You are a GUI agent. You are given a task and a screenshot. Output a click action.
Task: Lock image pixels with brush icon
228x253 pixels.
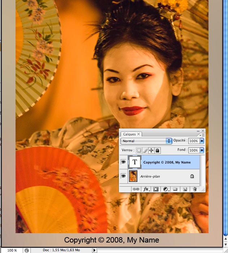coord(145,150)
